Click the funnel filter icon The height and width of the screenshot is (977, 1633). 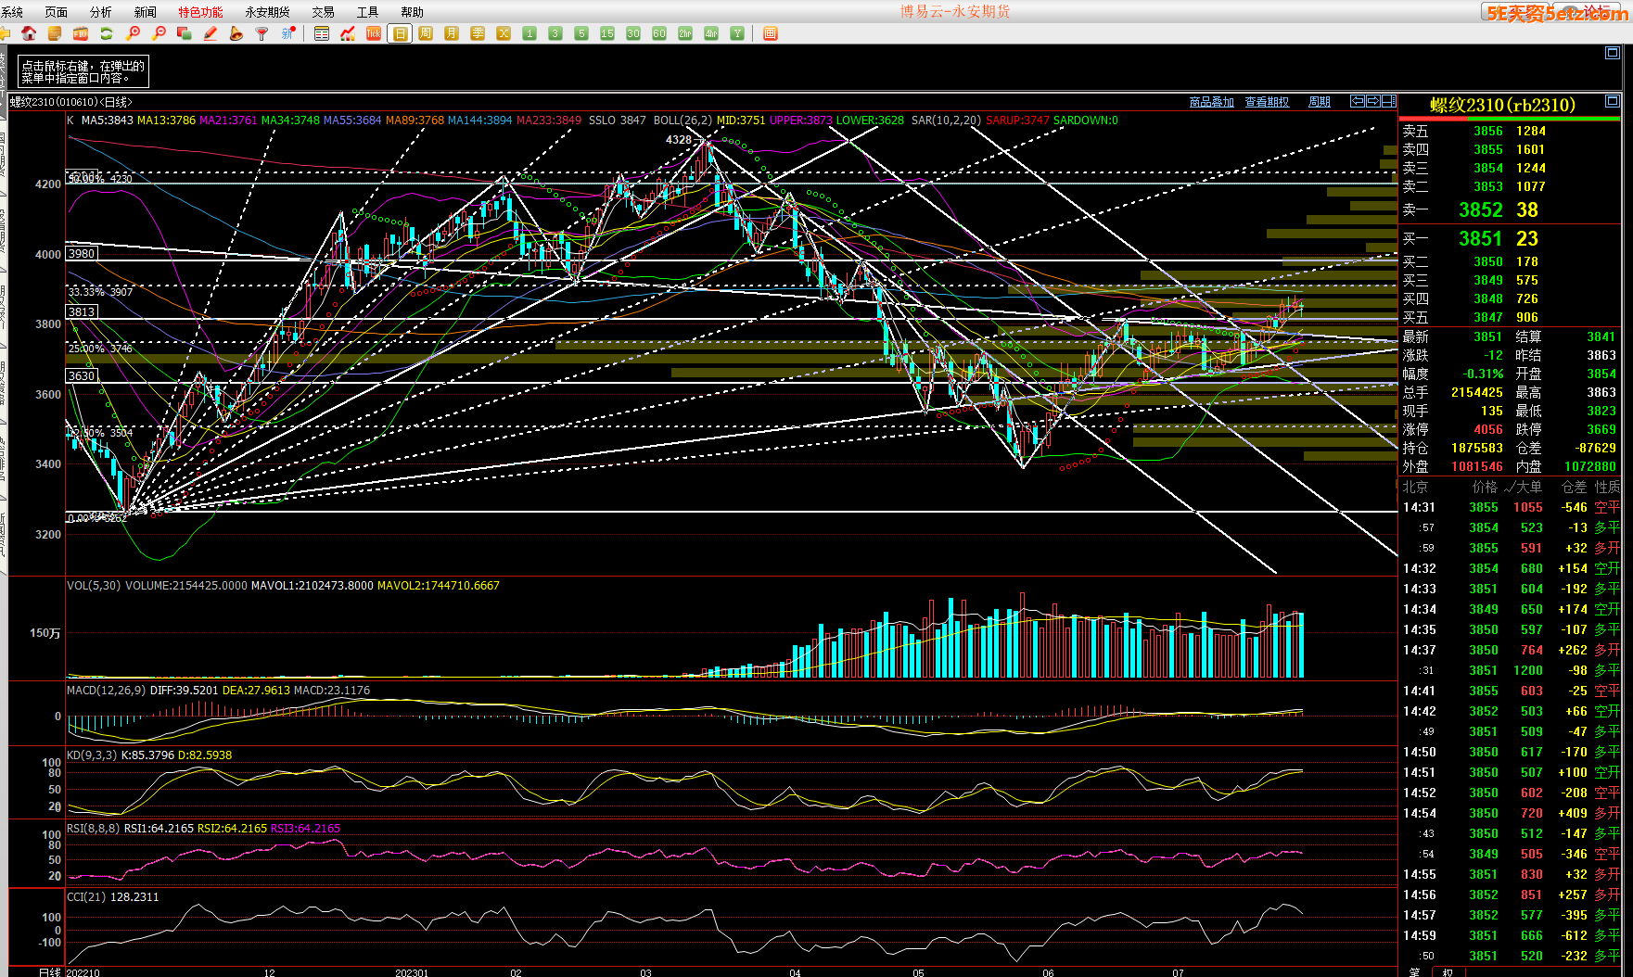(262, 33)
